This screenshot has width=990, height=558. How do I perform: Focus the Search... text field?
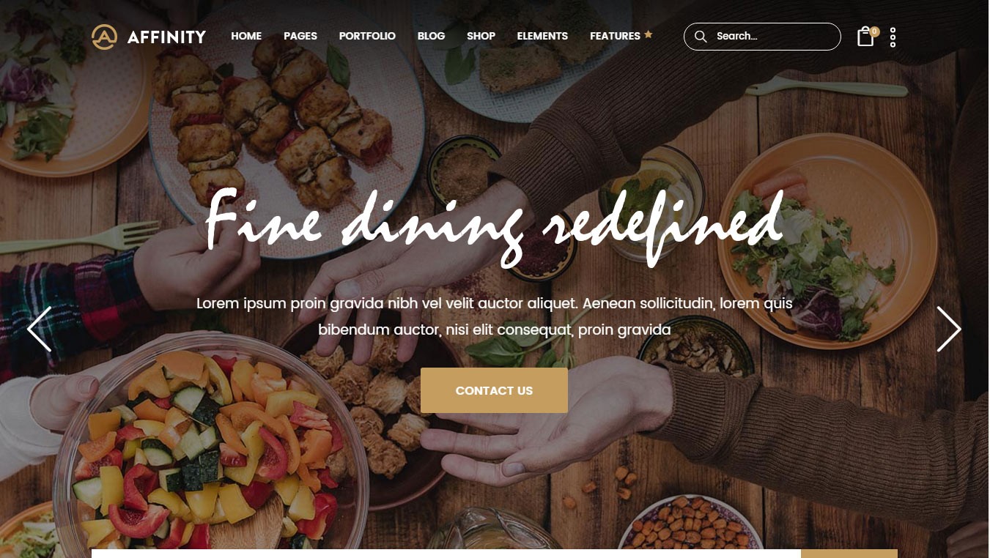tap(762, 37)
